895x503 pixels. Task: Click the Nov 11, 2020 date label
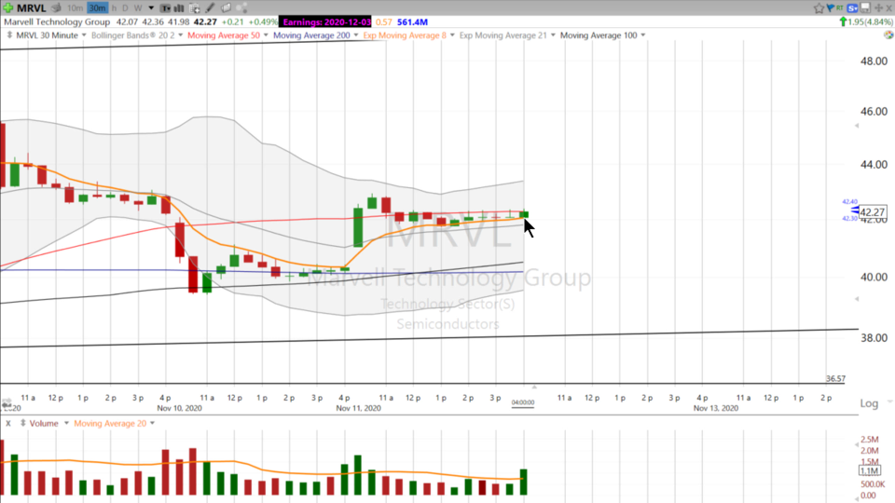coord(358,408)
